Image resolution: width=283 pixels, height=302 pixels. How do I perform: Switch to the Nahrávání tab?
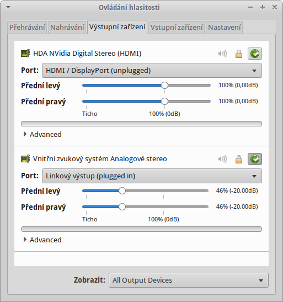(67, 28)
